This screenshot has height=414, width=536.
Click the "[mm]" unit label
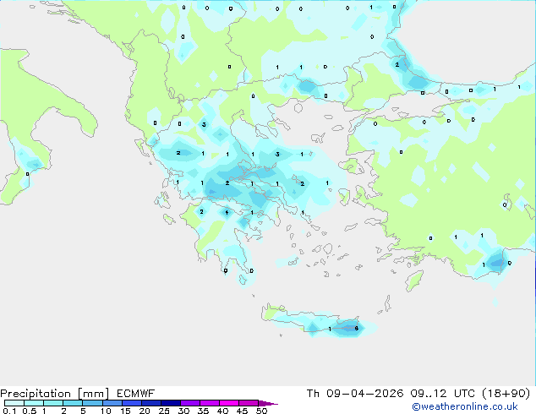tap(94, 394)
